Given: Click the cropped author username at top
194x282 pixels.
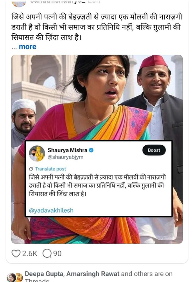Looking at the screenshot, I should tap(65, 2).
